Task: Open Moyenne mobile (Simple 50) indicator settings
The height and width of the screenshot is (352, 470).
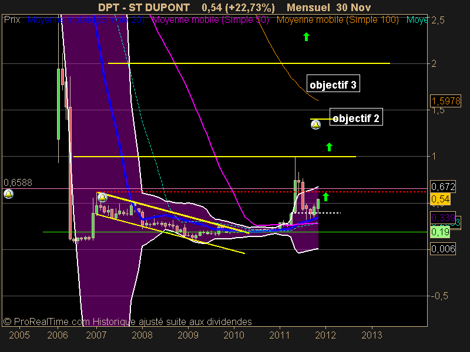Action: pyautogui.click(x=210, y=20)
